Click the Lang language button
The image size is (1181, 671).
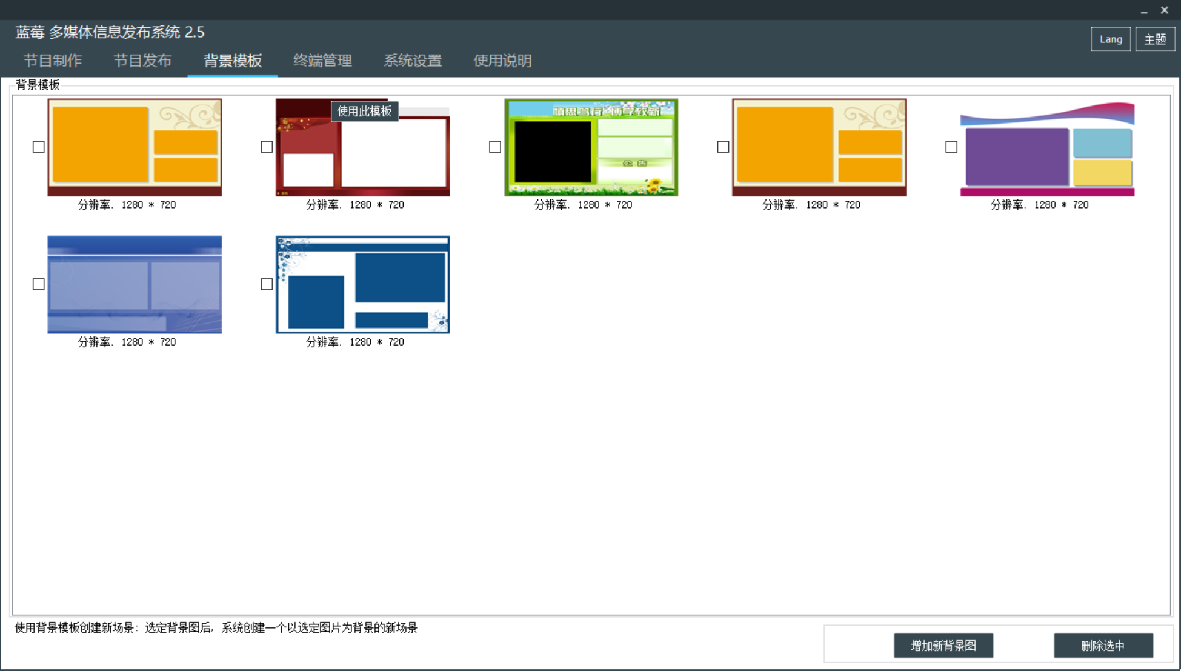pyautogui.click(x=1110, y=39)
